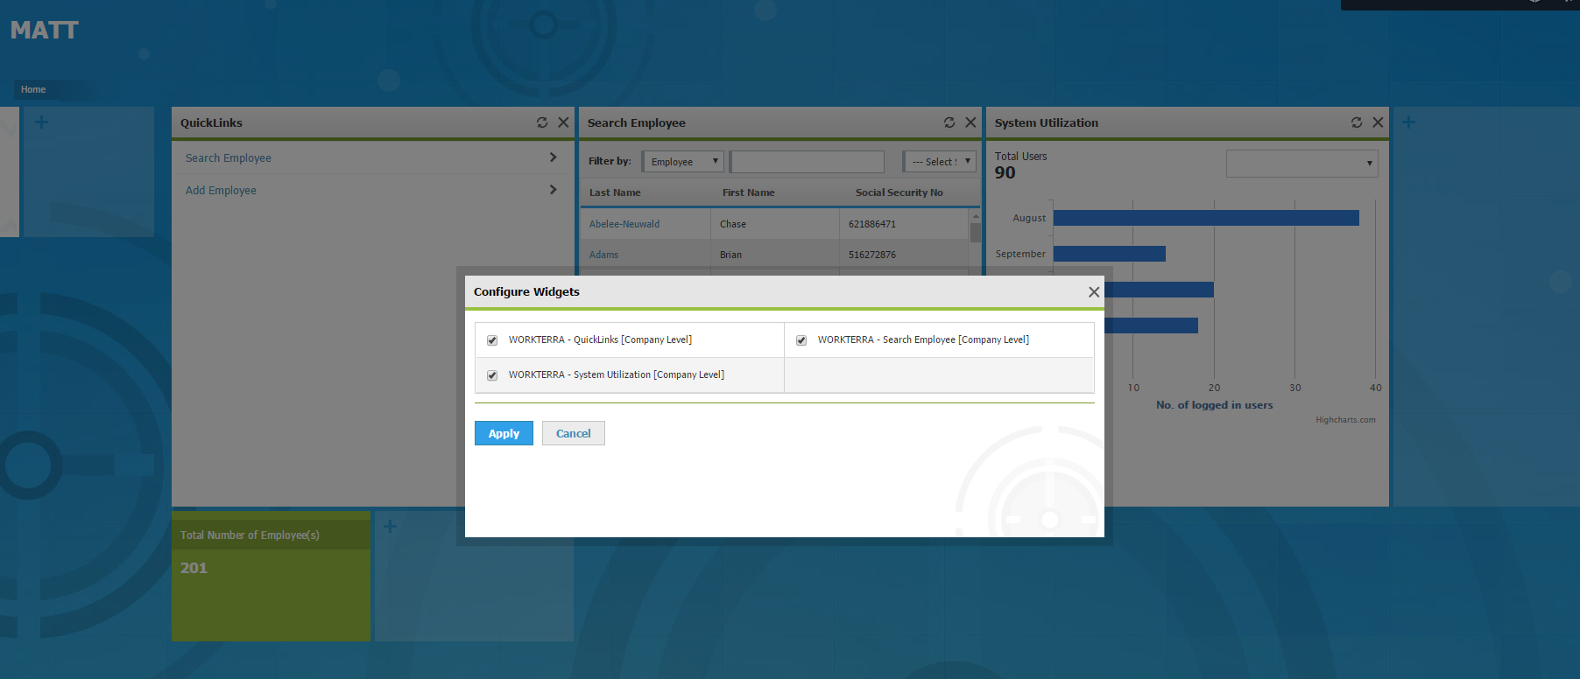Viewport: 1580px width, 679px height.
Task: Close the Search Employee widget
Action: point(970,122)
